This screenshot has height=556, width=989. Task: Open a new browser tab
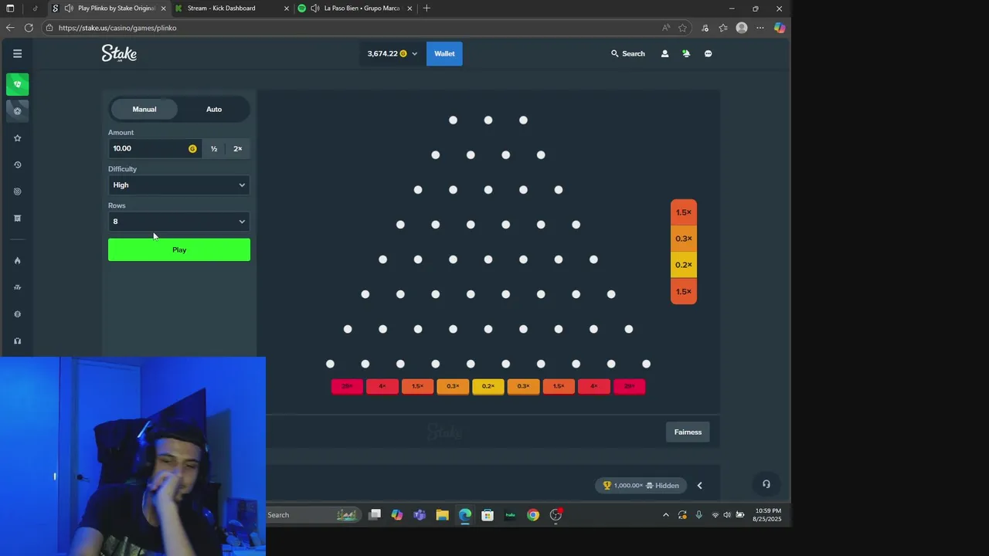tap(427, 8)
